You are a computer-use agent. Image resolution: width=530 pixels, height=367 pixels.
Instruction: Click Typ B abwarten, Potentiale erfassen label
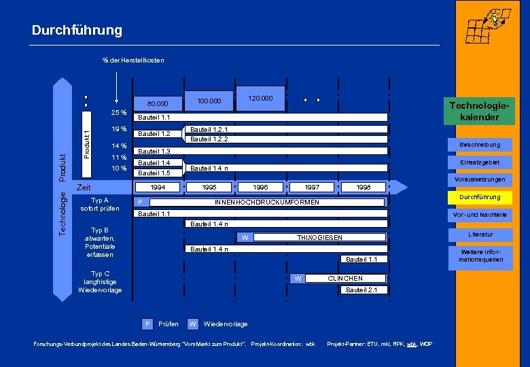tap(100, 243)
